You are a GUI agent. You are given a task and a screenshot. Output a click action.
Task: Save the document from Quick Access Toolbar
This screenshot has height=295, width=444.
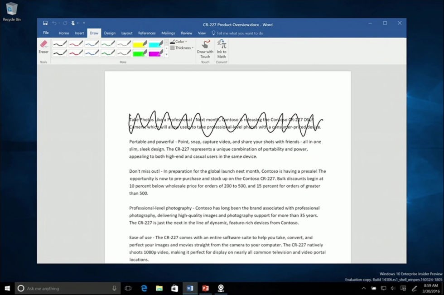point(45,23)
